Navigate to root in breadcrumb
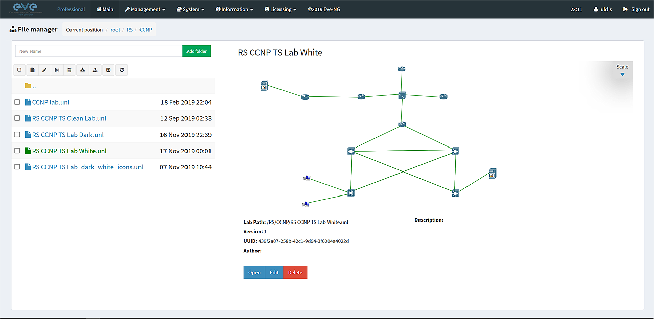Screen dimensions: 654x319 pos(115,30)
